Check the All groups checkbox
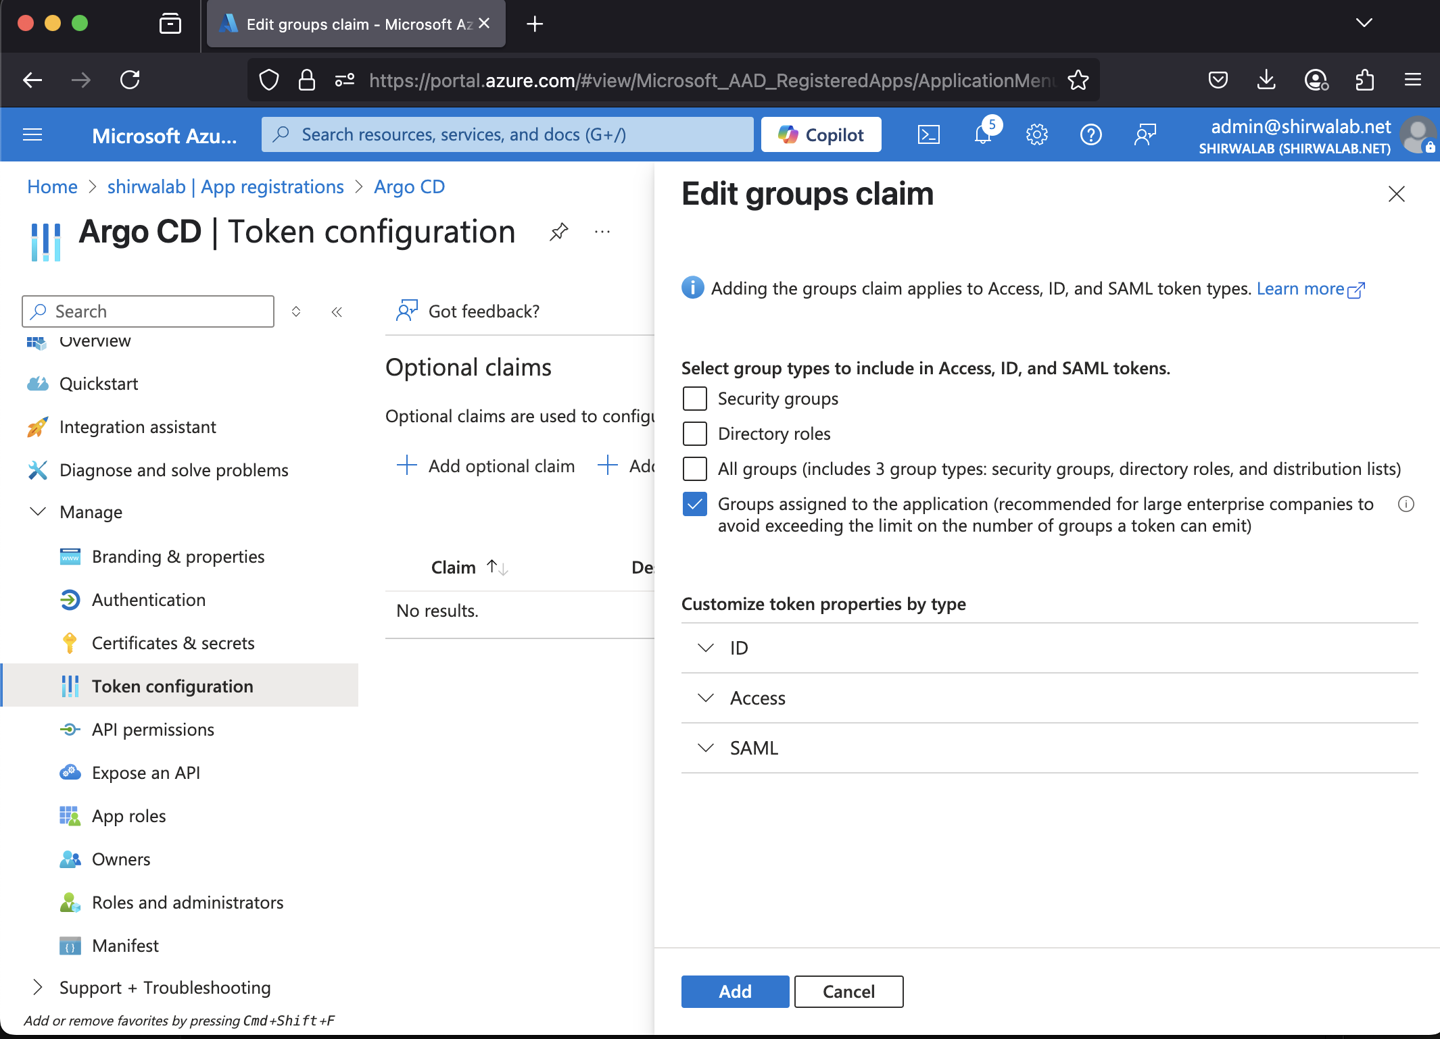This screenshot has height=1039, width=1440. click(695, 469)
